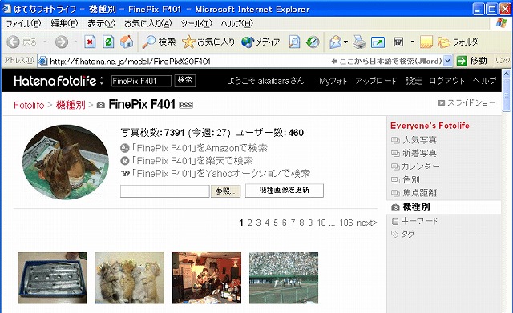The image size is (513, 313).
Task: Click the RSS feed icon
Action: [186, 105]
